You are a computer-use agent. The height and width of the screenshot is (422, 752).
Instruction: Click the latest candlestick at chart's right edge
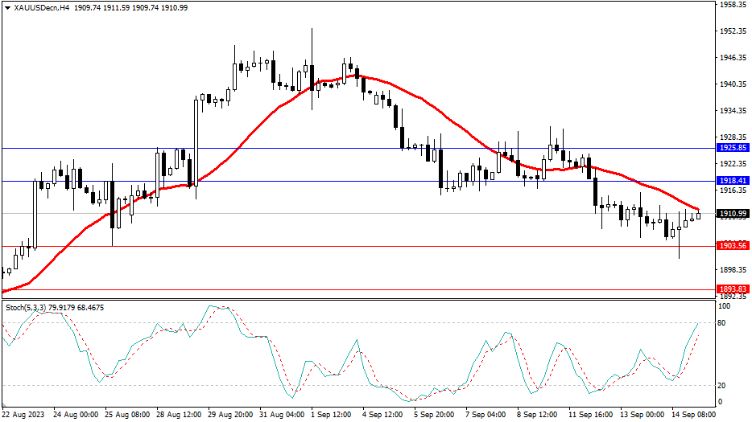(x=698, y=215)
